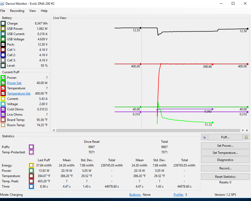Click the cursor selection icon beside Puff

point(205,137)
